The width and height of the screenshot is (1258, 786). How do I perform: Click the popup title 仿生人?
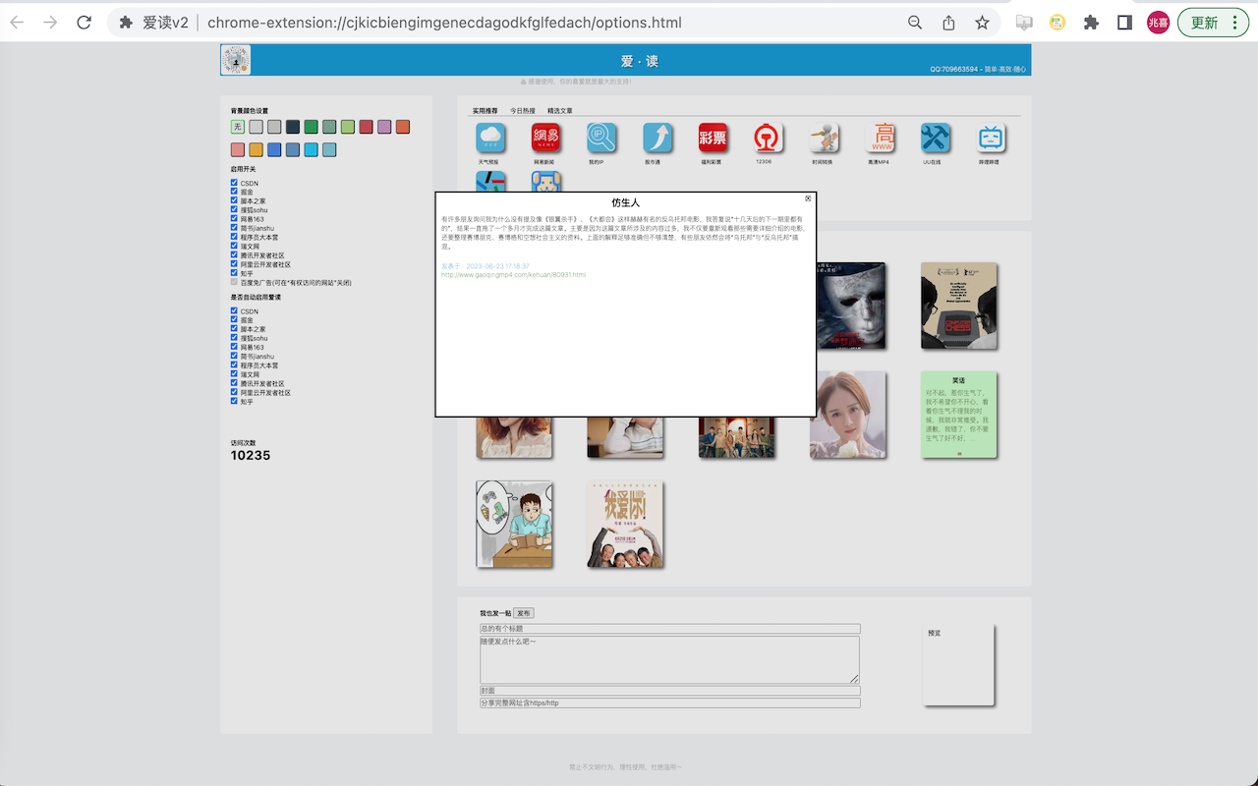(625, 202)
